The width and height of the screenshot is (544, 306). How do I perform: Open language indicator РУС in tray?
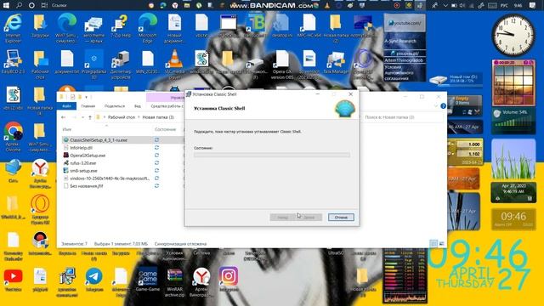tap(504, 5)
